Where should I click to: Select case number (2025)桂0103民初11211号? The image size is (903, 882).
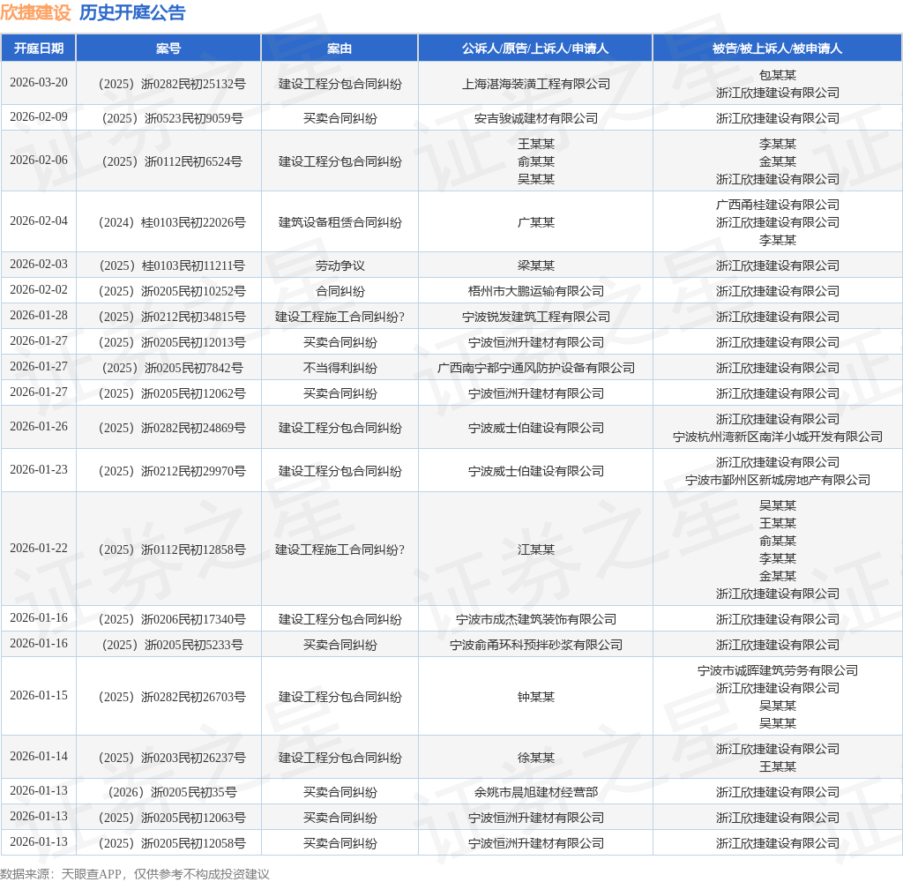pyautogui.click(x=172, y=265)
